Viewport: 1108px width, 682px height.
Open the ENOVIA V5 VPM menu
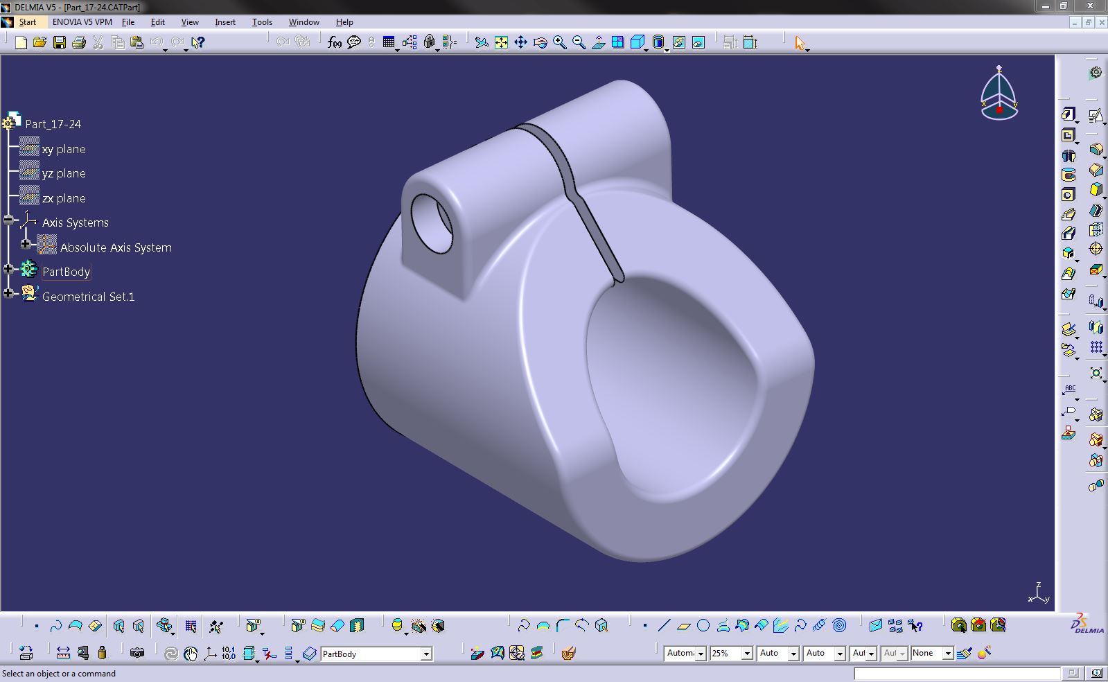coord(82,22)
